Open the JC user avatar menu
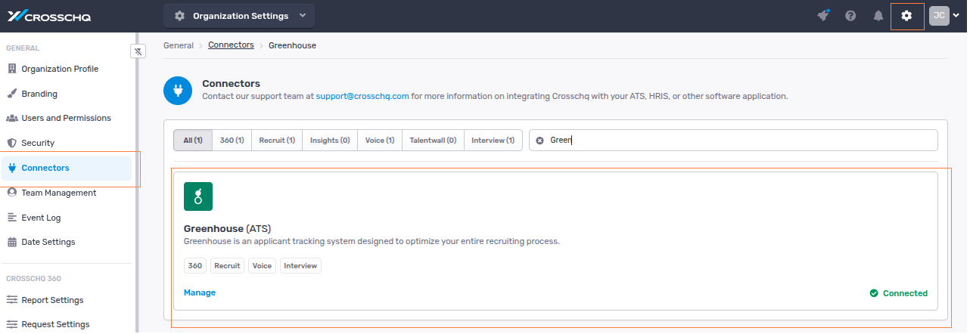This screenshot has height=334, width=970. (944, 16)
